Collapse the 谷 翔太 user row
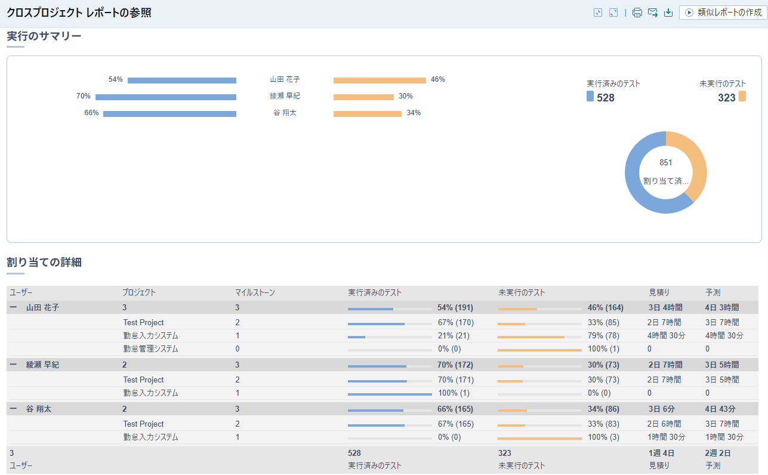768x475 pixels. click(x=13, y=409)
